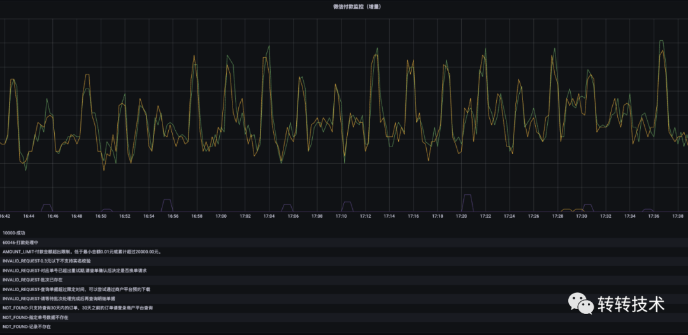The image size is (688, 335).
Task: Click the 17:24 time axis label
Action: (510, 216)
